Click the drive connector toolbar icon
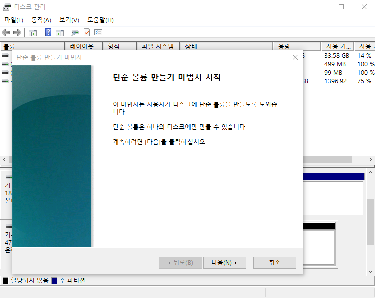 75,32
